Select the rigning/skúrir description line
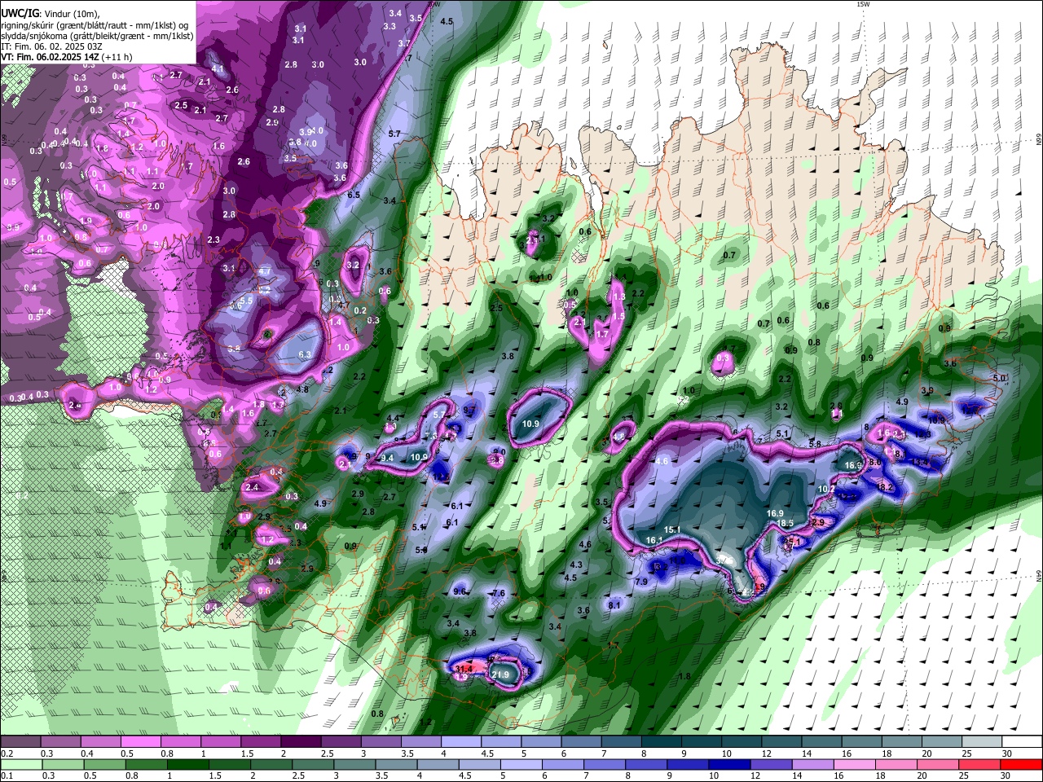1043x782 pixels. [95, 25]
